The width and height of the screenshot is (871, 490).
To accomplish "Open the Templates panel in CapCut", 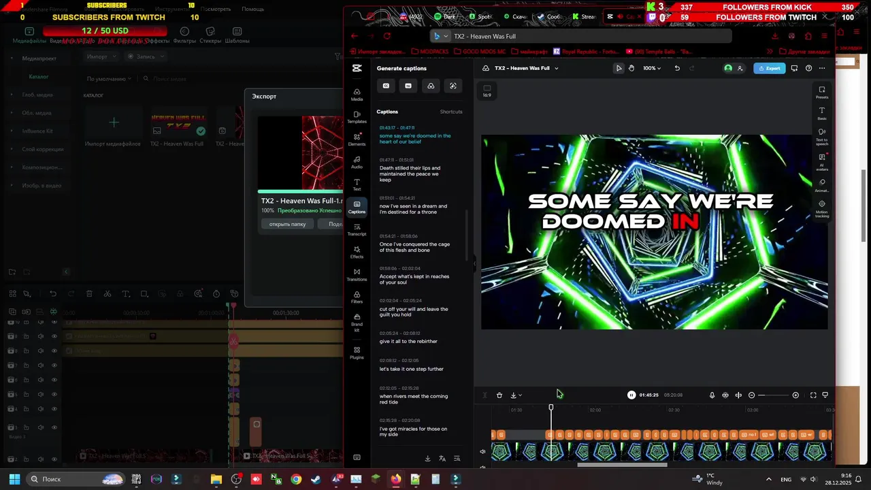I will pyautogui.click(x=357, y=117).
